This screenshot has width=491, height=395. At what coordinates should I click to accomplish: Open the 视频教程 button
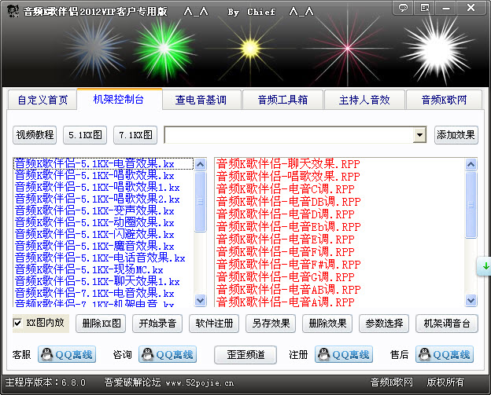tap(35, 135)
